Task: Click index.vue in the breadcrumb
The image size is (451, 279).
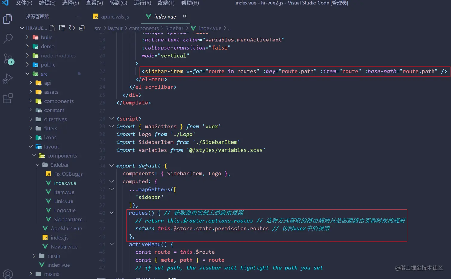Action: point(210,28)
